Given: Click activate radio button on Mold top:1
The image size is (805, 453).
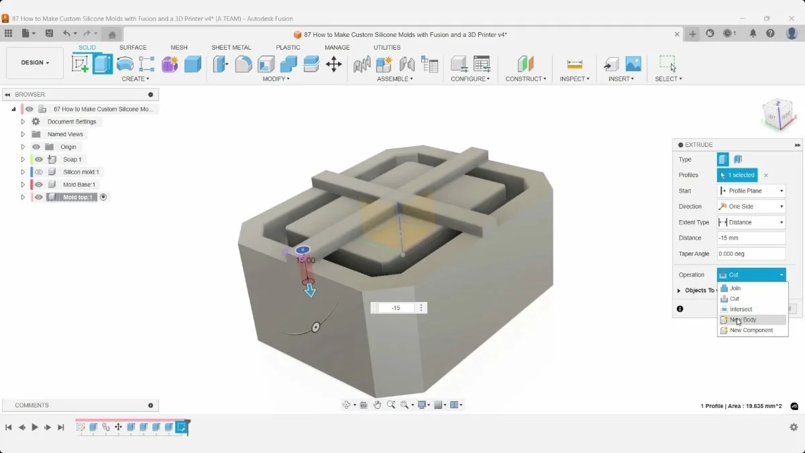Looking at the screenshot, I should [103, 197].
